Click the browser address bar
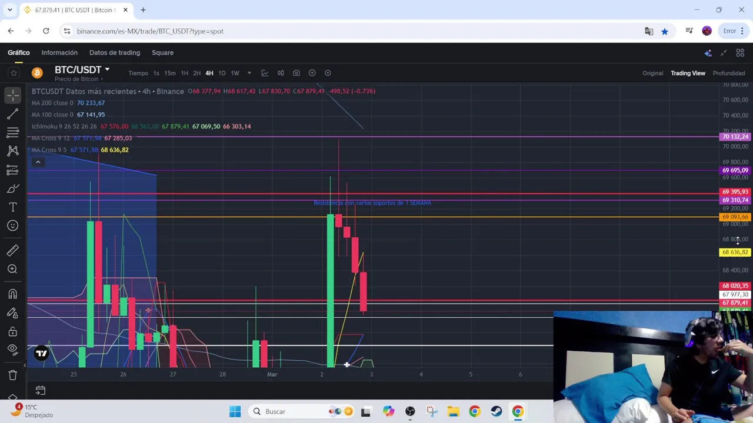This screenshot has height=423, width=753. (x=353, y=31)
